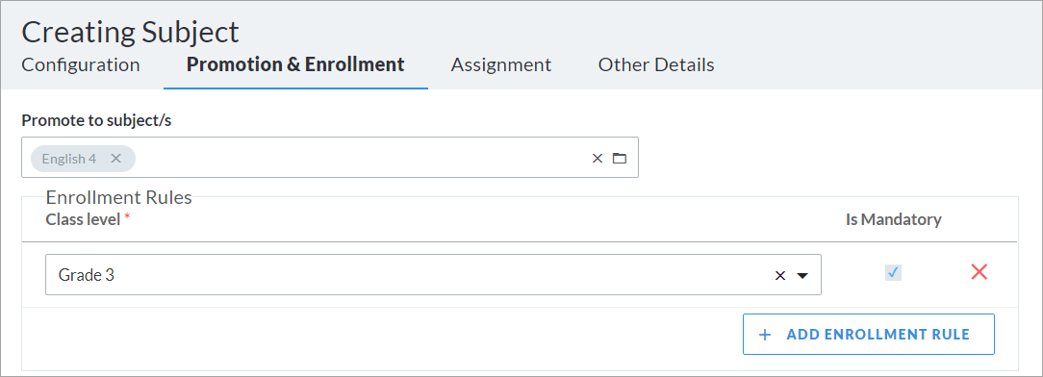
Task: Select the Promotion & Enrollment tab
Action: tap(295, 64)
